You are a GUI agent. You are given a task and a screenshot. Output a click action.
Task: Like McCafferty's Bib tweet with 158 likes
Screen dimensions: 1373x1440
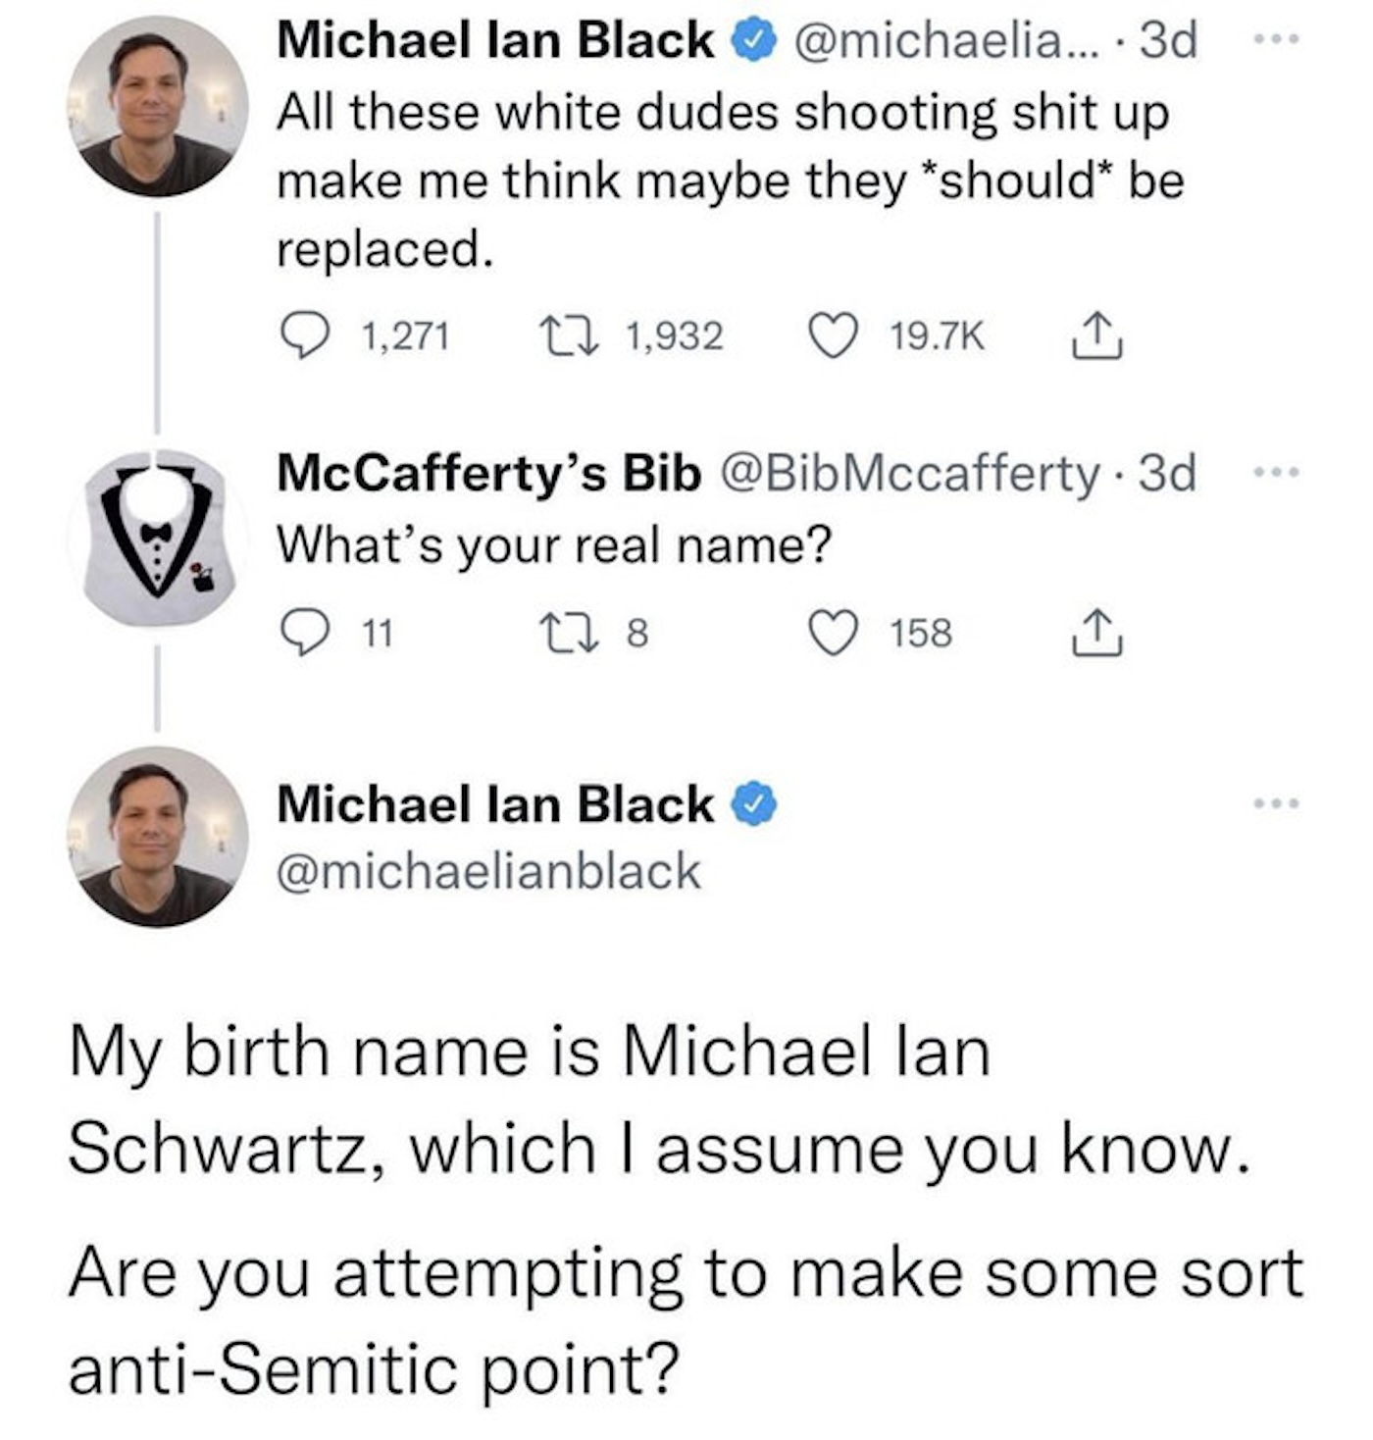(x=833, y=633)
